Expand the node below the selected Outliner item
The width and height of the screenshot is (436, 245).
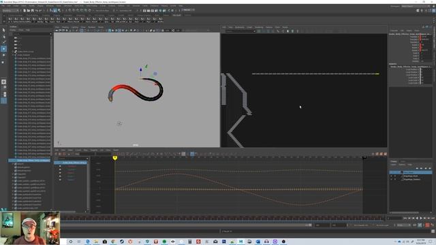pos(13,164)
